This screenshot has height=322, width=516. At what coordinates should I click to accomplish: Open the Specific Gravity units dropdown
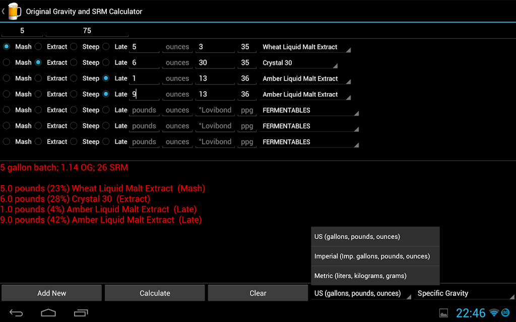[x=464, y=293]
